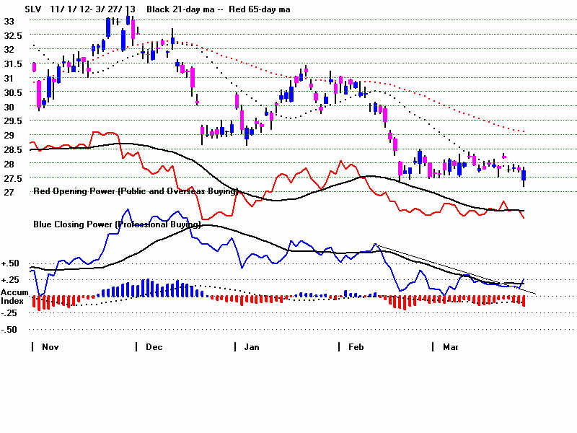Select the Jan month marker
This screenshot has height=433, width=577.
[251, 347]
